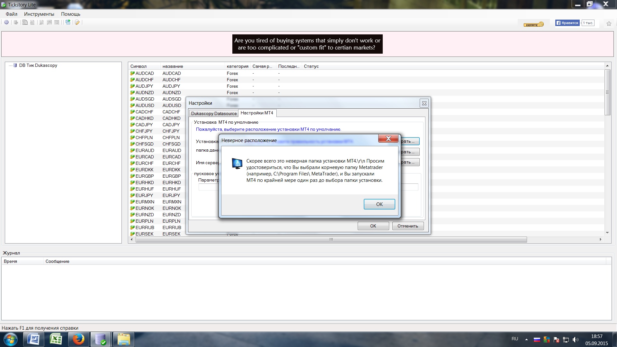Click the Donate button
The image size is (617, 347).
pos(533,24)
